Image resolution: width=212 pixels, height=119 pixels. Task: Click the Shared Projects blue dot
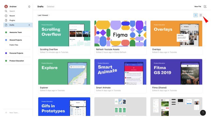click(x=6, y=40)
